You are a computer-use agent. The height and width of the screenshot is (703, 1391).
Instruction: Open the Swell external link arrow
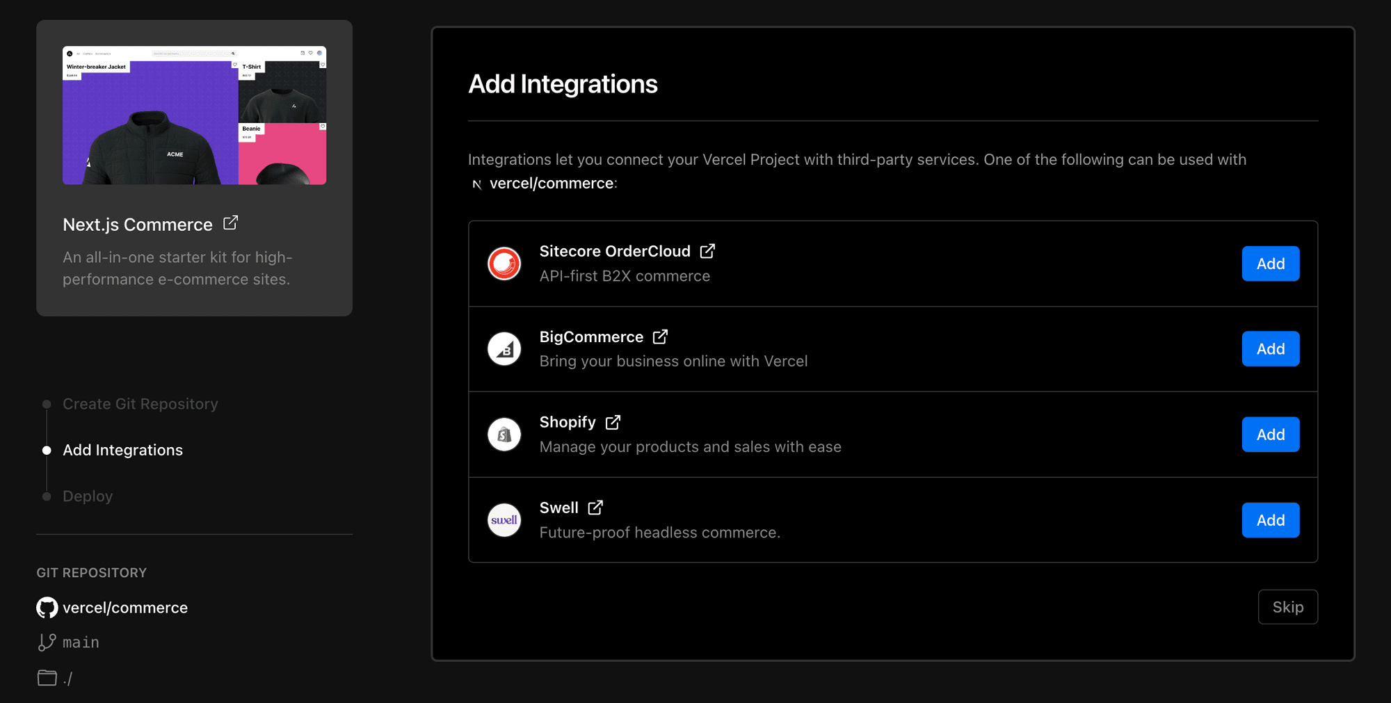[x=595, y=507]
